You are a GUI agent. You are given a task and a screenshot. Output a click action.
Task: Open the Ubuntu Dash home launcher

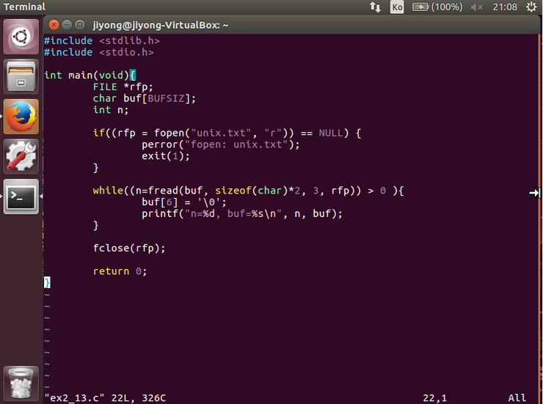click(21, 37)
